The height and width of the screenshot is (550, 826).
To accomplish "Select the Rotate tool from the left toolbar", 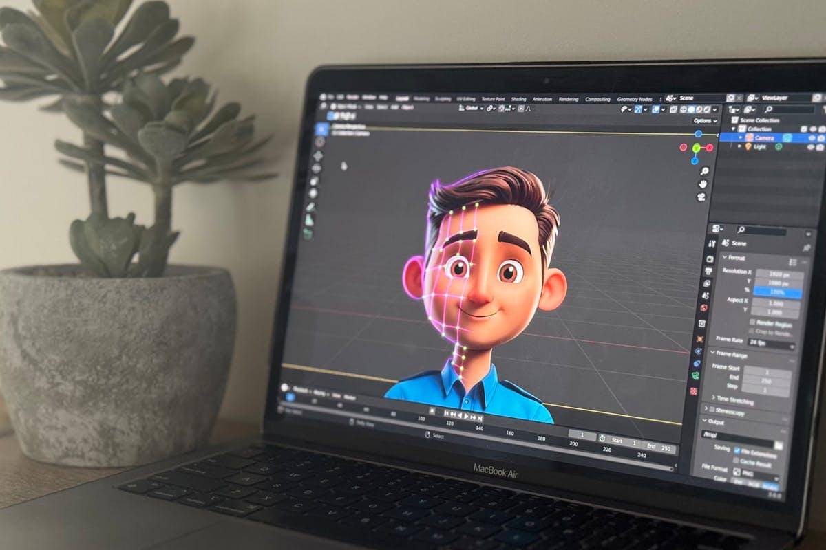I will click(319, 167).
